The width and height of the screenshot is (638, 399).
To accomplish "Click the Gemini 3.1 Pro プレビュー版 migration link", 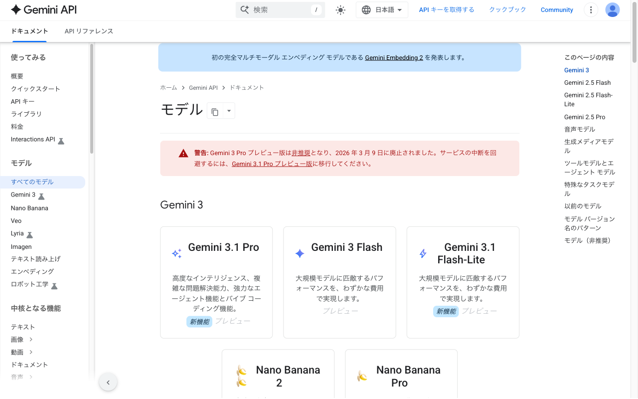I will tap(272, 164).
